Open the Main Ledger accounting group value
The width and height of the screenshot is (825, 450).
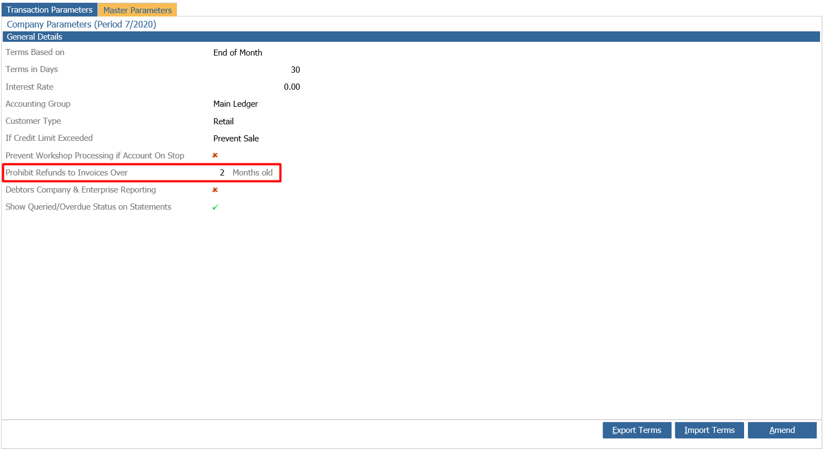pyautogui.click(x=236, y=104)
